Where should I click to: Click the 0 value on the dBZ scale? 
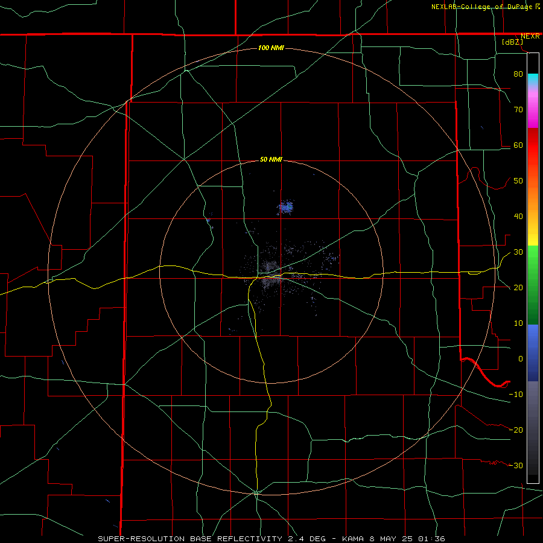tap(521, 359)
